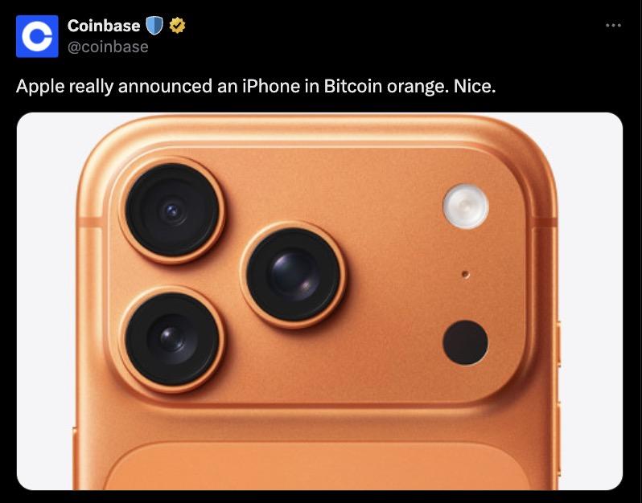This screenshot has height=503, width=642.
Task: Click the word "Apple" in the tweet
Action: [39, 86]
